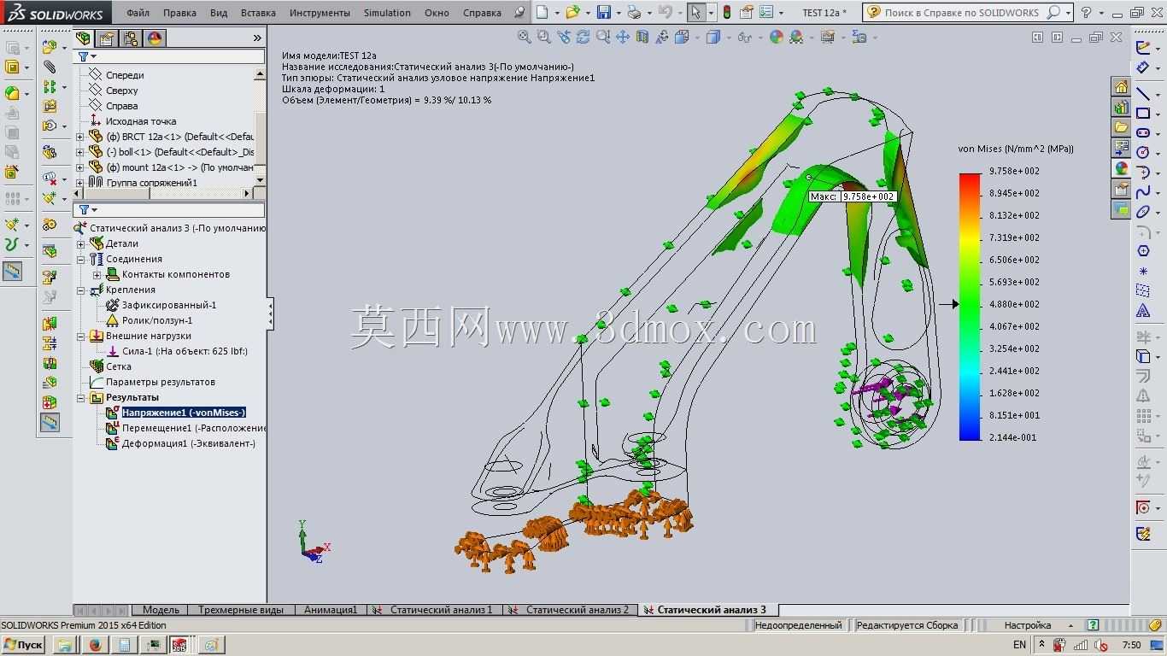Switch to the ConfigurationManager tab icon

coord(131,38)
